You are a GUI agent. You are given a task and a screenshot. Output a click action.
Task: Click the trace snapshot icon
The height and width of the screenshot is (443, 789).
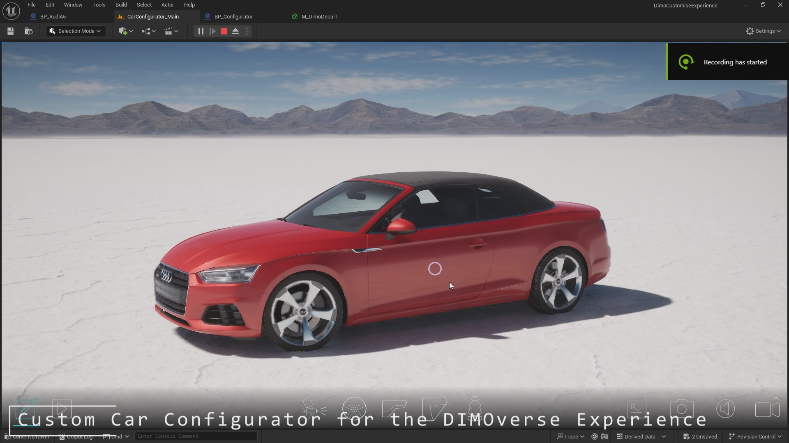click(604, 436)
